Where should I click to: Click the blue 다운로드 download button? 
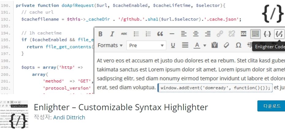271,106
